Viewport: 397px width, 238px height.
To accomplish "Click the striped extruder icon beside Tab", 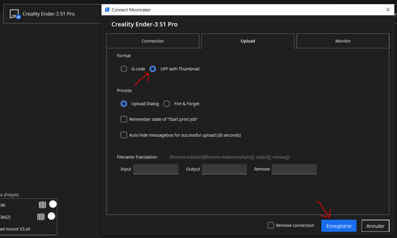I will 42,205.
